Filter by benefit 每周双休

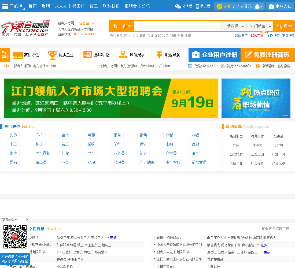tap(257, 136)
